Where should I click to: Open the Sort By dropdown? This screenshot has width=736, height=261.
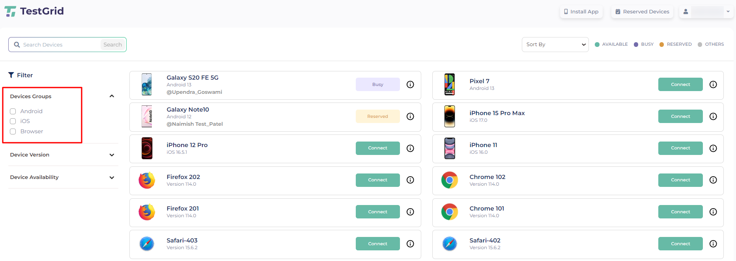pos(555,45)
